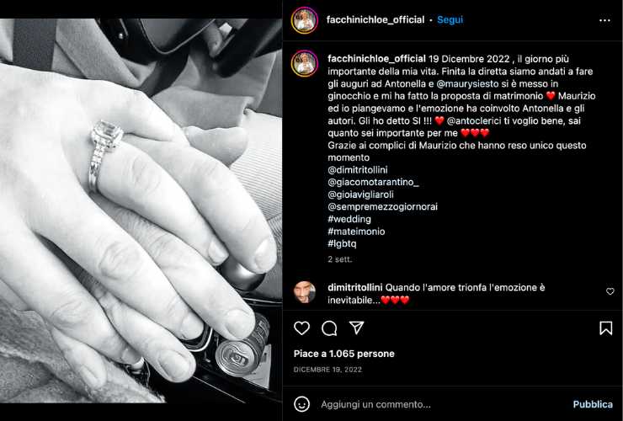Screen dimensions: 623x421
Task: Open emoji picker smiley icon
Action: click(301, 404)
